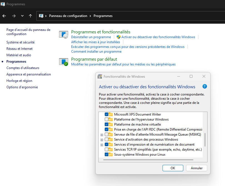Viewport: 225px width, 186px height.
Task: Click folder icon next to Sous-système Windows pour Linux
Action: [111, 155]
